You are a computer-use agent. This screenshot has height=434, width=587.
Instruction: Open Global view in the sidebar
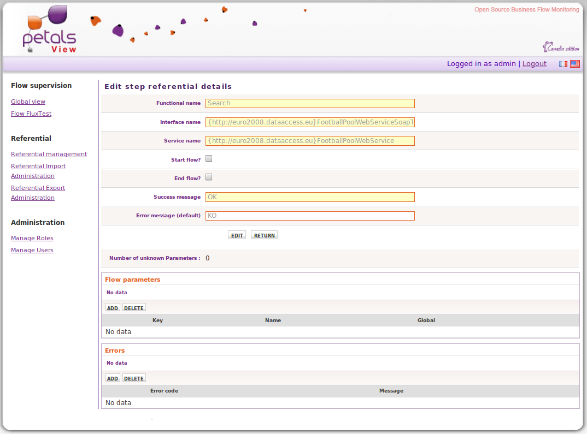pos(28,102)
